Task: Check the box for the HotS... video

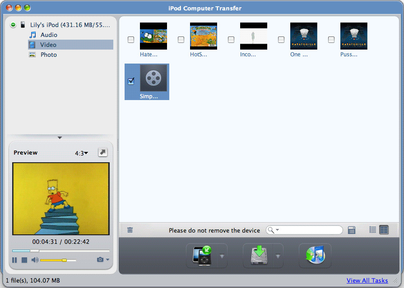Action: 181,39
